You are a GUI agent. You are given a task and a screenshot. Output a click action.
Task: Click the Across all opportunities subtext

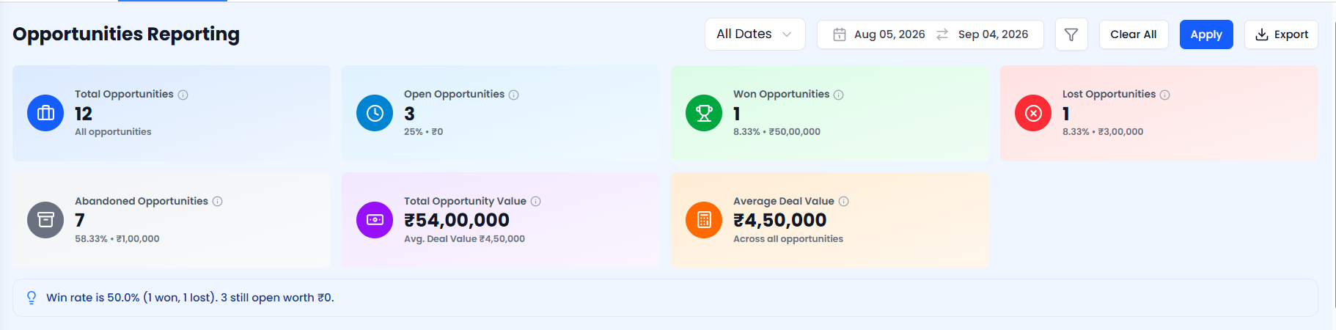pyautogui.click(x=788, y=239)
